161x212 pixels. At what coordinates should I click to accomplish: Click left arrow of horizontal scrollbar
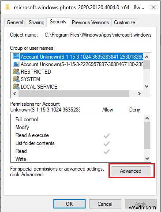[15, 93]
